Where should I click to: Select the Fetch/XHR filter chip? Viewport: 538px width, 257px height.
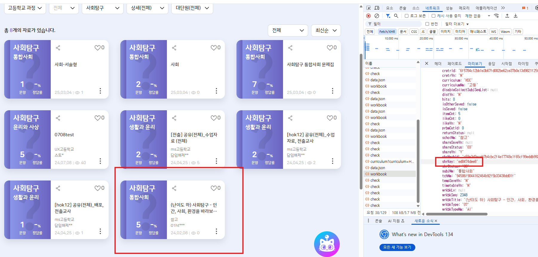pos(387,32)
